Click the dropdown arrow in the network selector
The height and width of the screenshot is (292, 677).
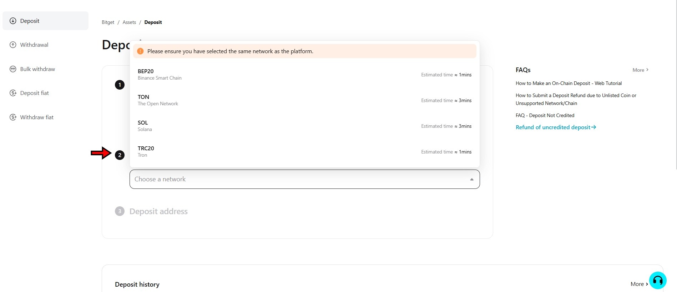pos(472,179)
